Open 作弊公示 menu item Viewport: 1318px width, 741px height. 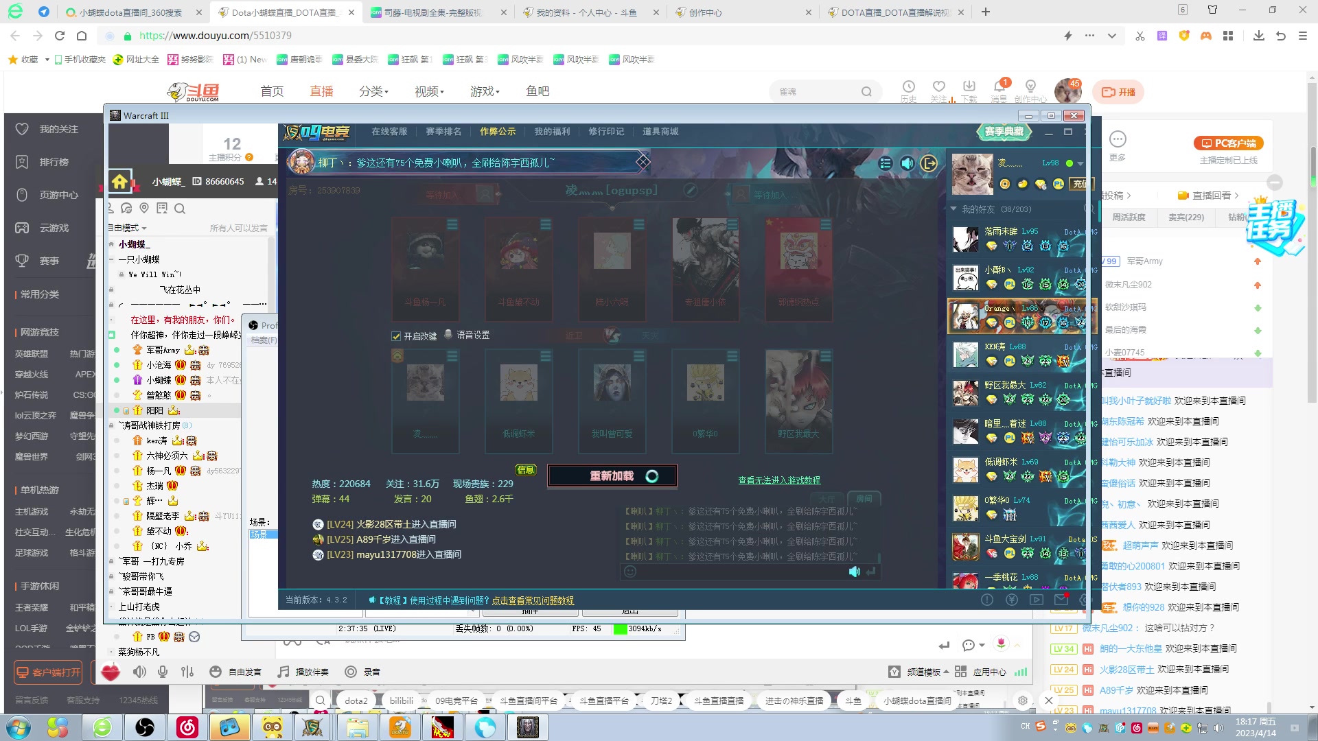(498, 132)
